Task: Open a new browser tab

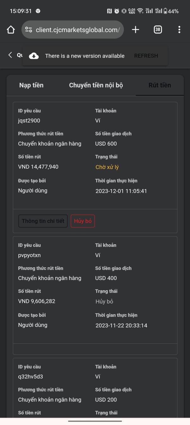Action: tap(136, 30)
